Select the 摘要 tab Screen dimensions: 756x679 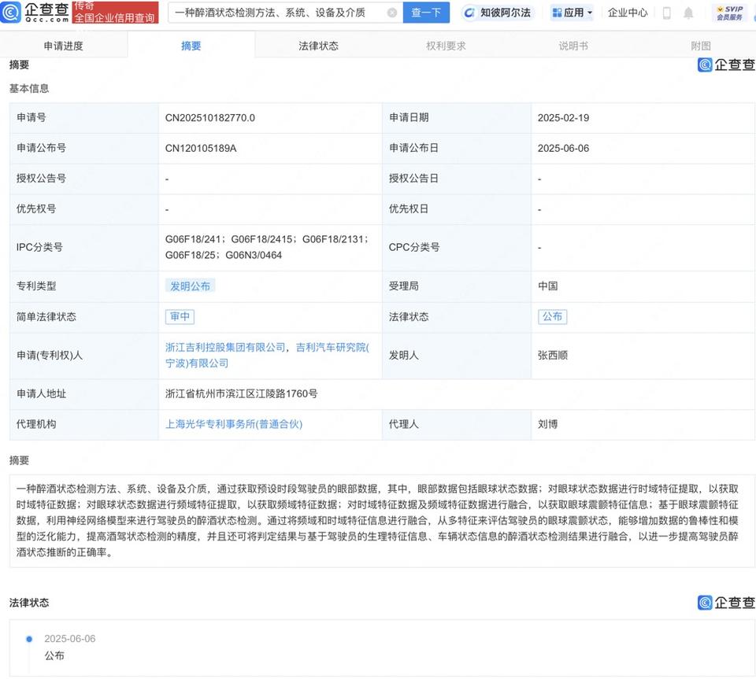pyautogui.click(x=191, y=46)
